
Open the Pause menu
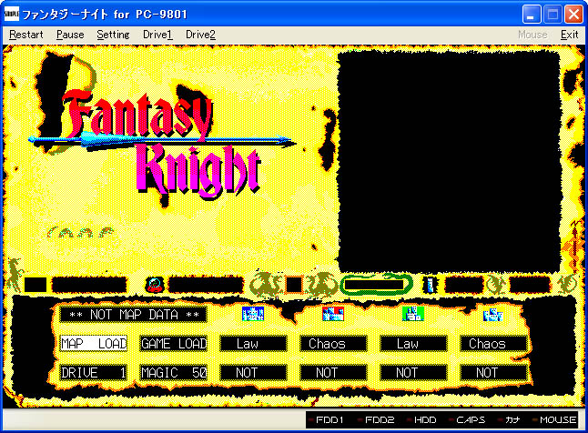click(x=70, y=35)
